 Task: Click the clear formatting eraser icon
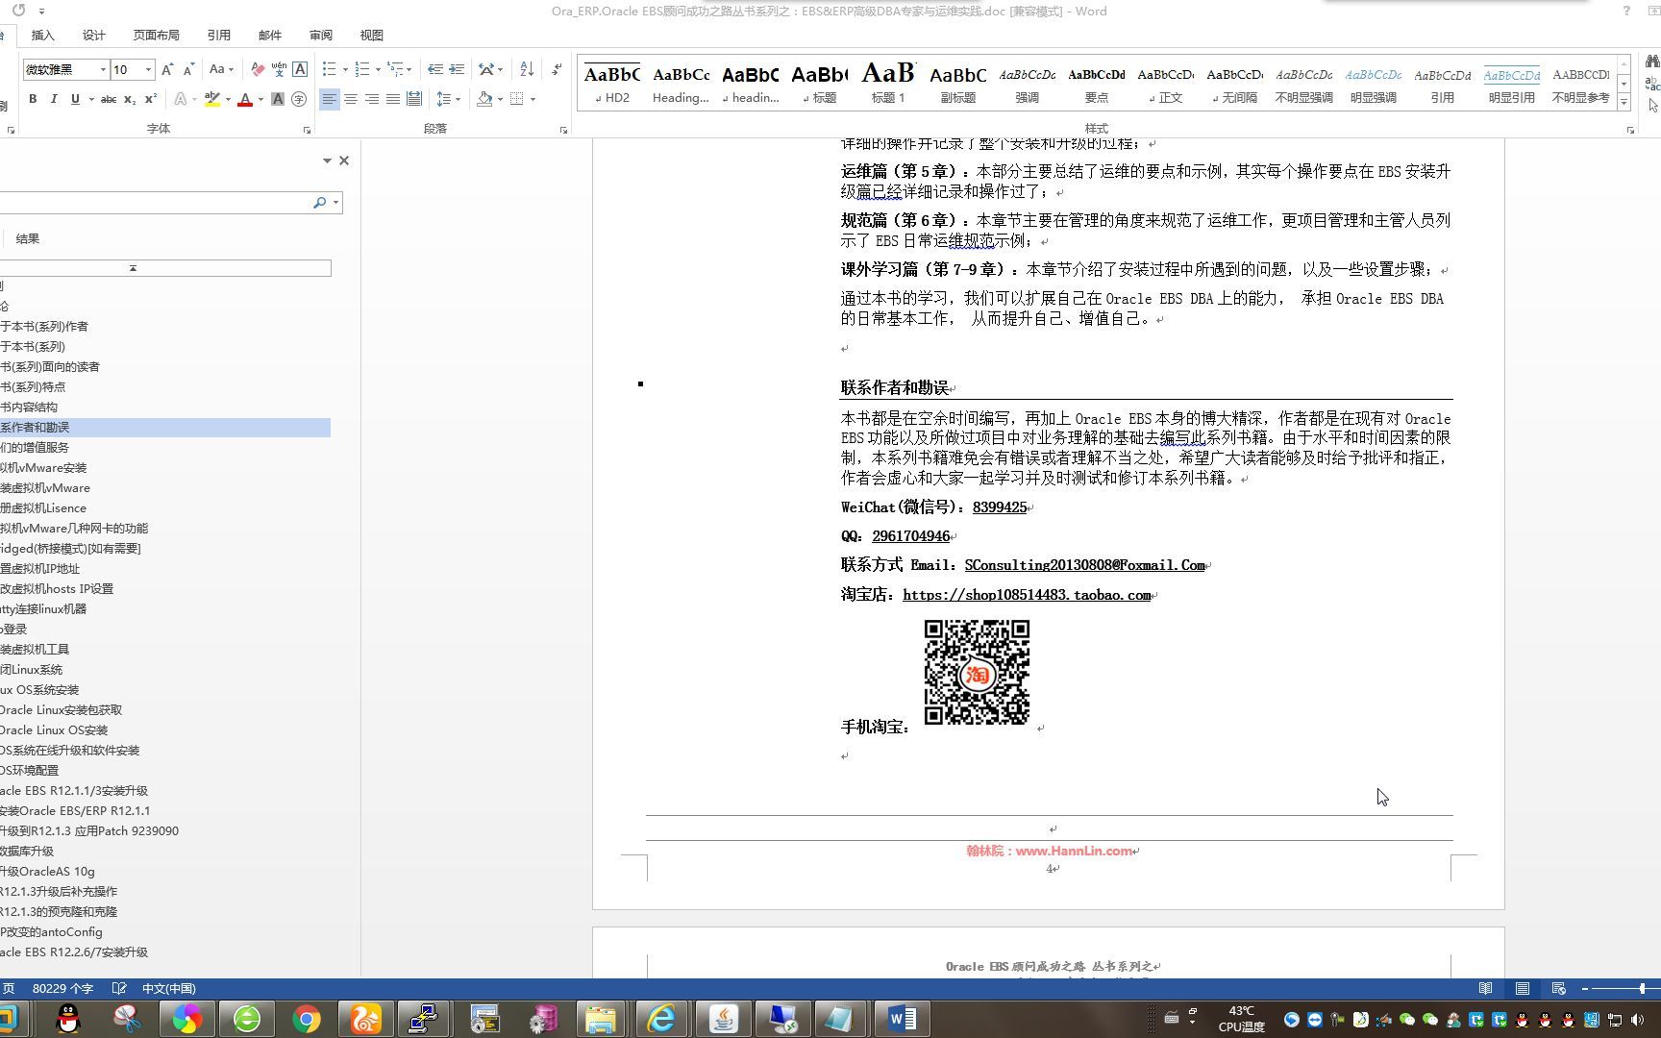(258, 69)
